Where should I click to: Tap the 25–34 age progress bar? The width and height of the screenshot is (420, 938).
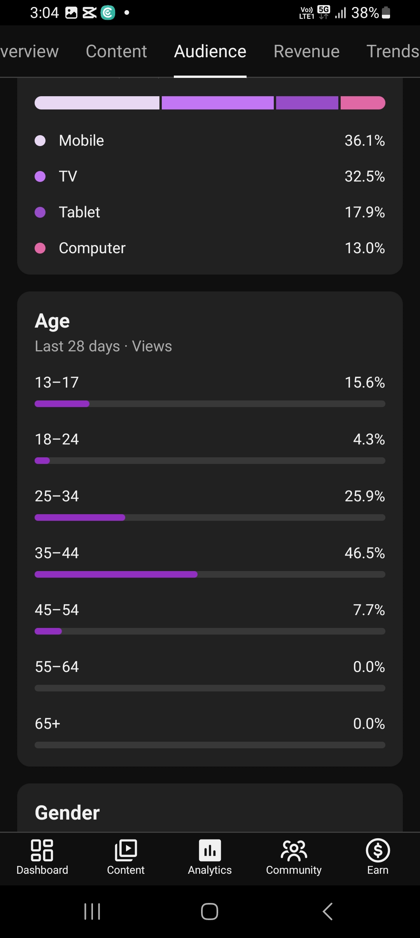210,517
